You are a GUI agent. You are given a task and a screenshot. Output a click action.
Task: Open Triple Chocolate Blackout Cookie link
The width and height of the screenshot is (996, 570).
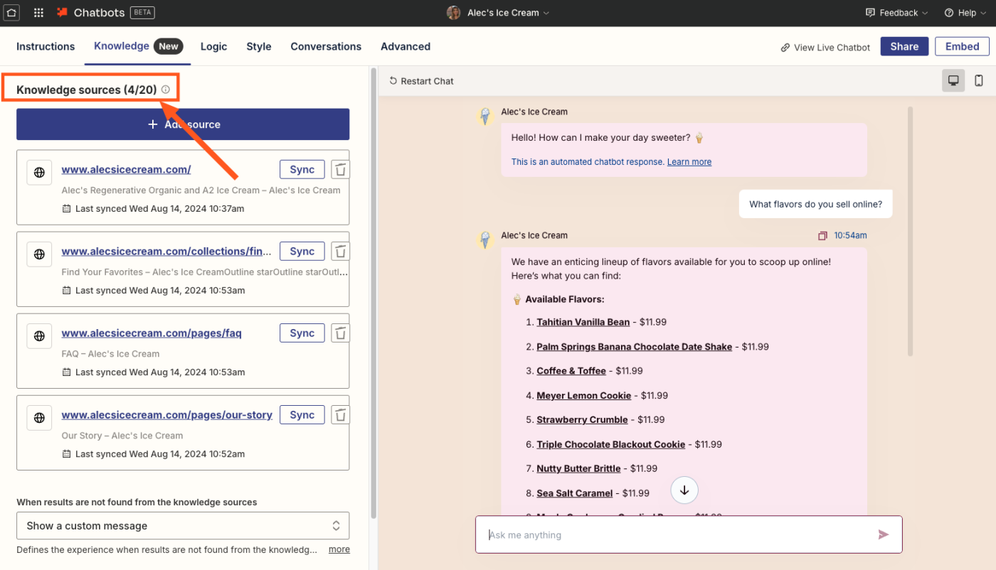(x=611, y=444)
